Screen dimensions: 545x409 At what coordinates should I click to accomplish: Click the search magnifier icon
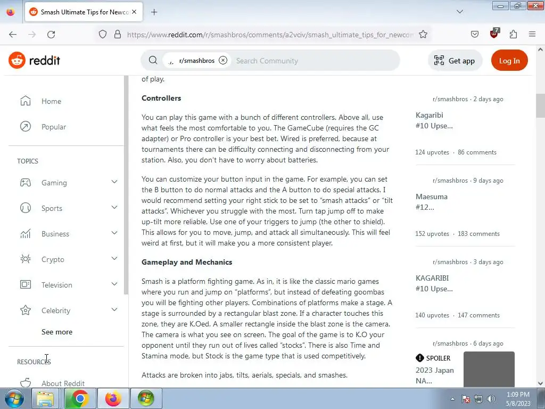[153, 60]
